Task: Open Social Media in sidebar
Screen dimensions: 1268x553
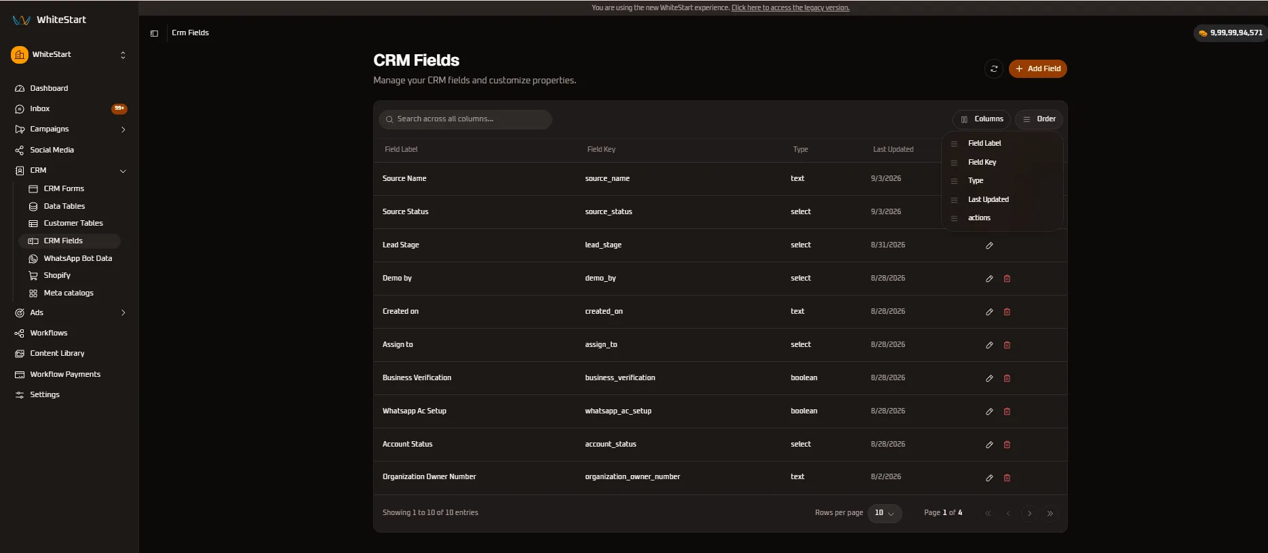Action: pyautogui.click(x=52, y=150)
